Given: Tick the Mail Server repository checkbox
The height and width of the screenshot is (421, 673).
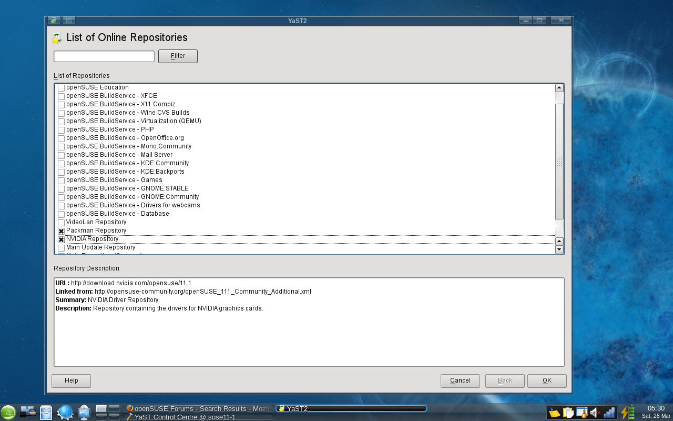Looking at the screenshot, I should [x=62, y=155].
